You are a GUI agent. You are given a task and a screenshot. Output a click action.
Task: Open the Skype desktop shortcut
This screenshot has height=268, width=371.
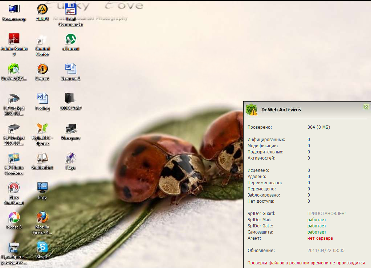(x=42, y=247)
